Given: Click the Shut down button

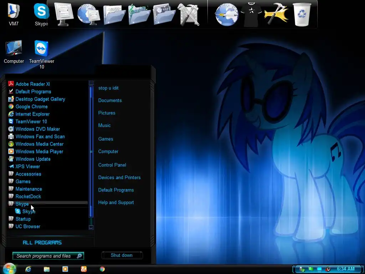Looking at the screenshot, I should [x=122, y=255].
